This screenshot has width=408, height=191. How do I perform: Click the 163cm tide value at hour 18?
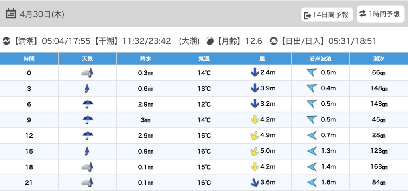[379, 167]
